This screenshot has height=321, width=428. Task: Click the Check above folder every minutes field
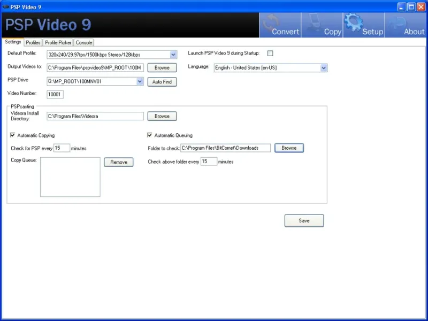click(x=209, y=162)
